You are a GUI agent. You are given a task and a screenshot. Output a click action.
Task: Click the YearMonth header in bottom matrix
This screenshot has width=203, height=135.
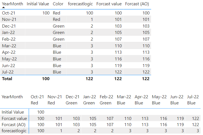tap(12, 97)
